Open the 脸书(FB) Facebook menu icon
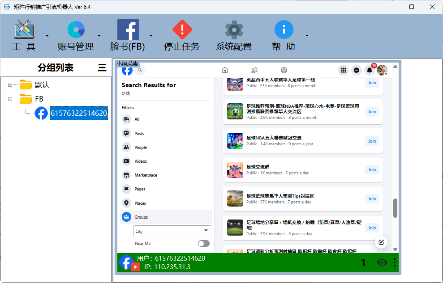This screenshot has height=283, width=443. click(x=128, y=30)
